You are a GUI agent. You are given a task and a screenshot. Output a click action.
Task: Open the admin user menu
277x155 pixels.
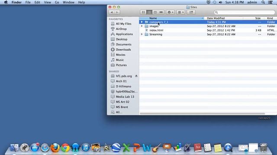coord(252,2)
